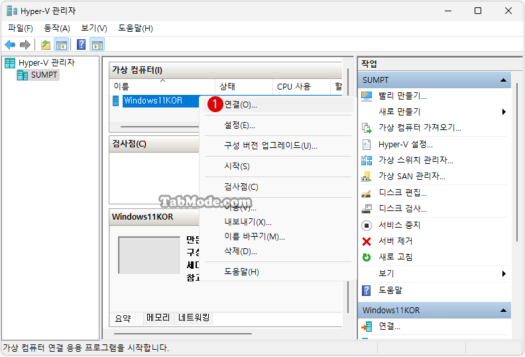The image size is (525, 357).
Task: Open the 동작(A) menu
Action: click(57, 28)
